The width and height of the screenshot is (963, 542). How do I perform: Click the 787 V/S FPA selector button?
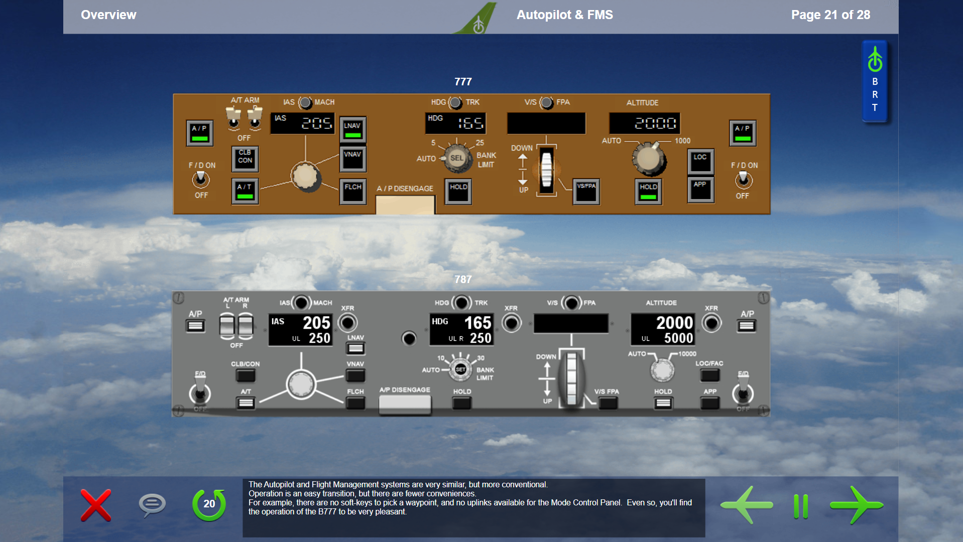[x=571, y=303]
